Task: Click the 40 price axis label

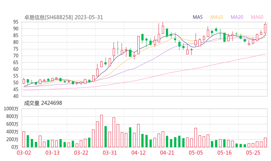Action: click(x=16, y=96)
